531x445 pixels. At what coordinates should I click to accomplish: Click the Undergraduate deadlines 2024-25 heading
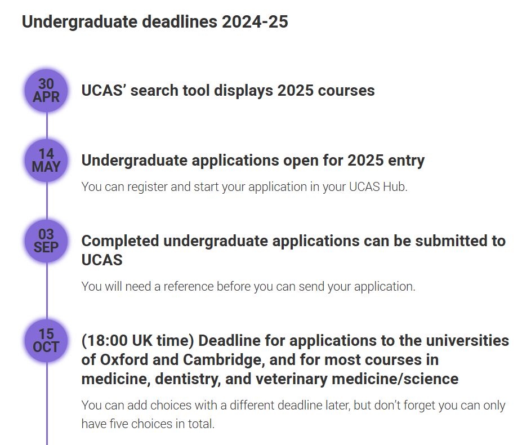coord(155,21)
